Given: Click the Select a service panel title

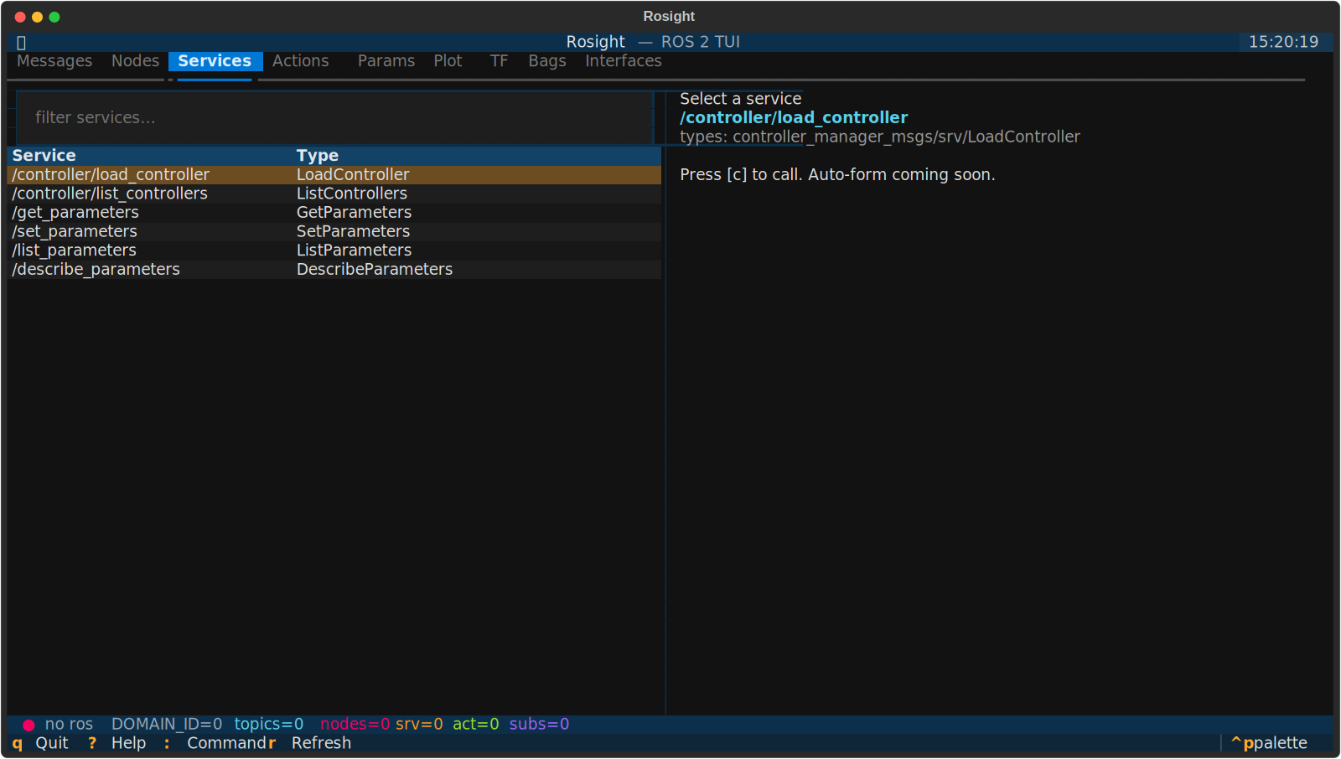Looking at the screenshot, I should point(741,99).
